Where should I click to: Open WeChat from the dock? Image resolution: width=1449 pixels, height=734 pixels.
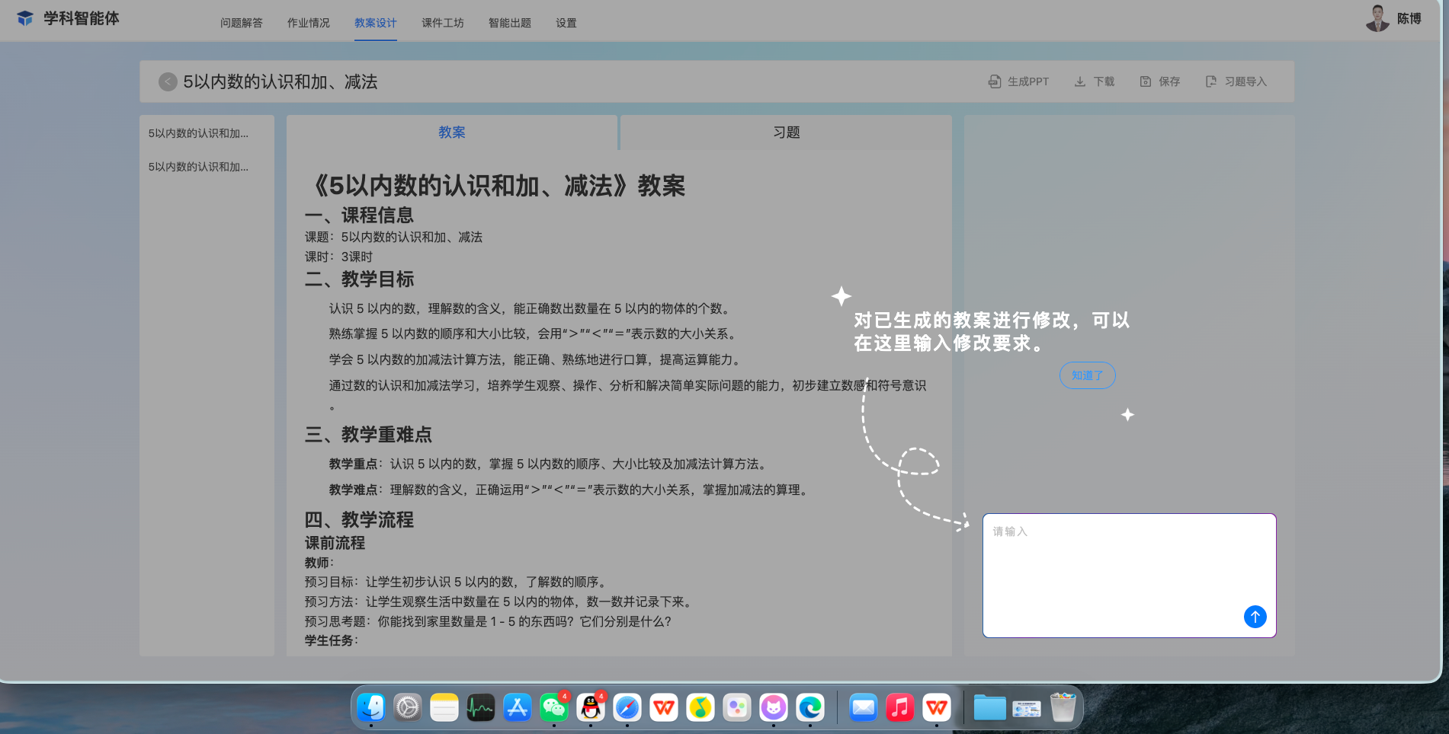[x=554, y=708]
